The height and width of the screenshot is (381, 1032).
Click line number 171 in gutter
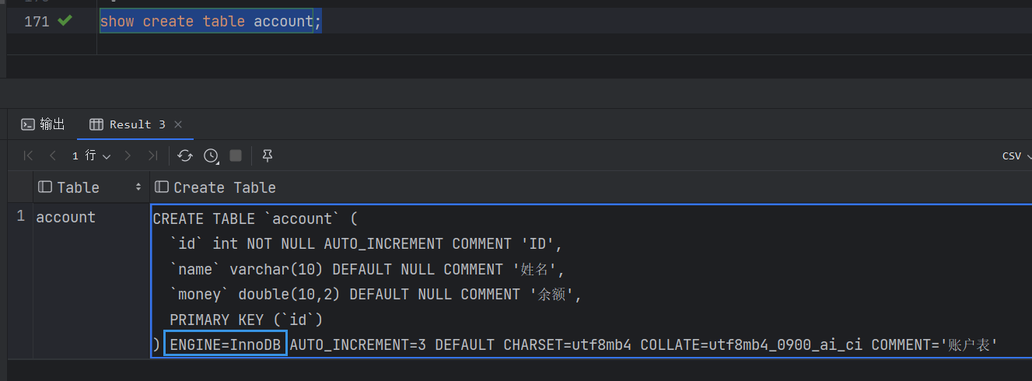(37, 22)
